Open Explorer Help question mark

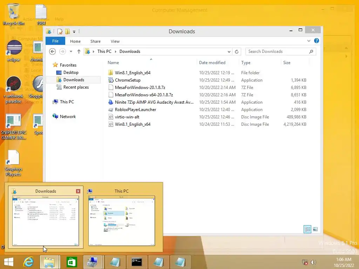[x=317, y=41]
